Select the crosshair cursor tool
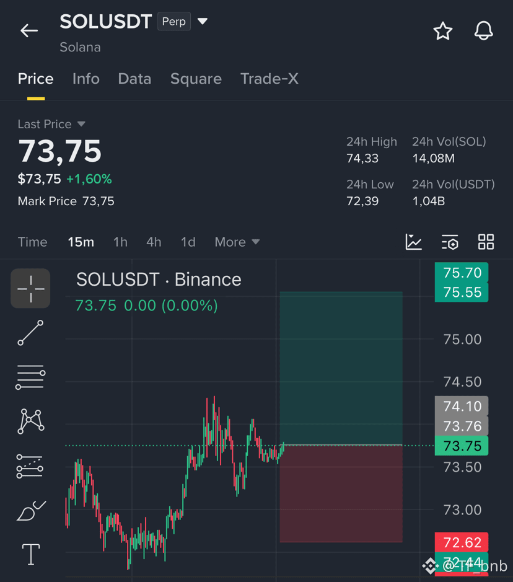 (30, 288)
